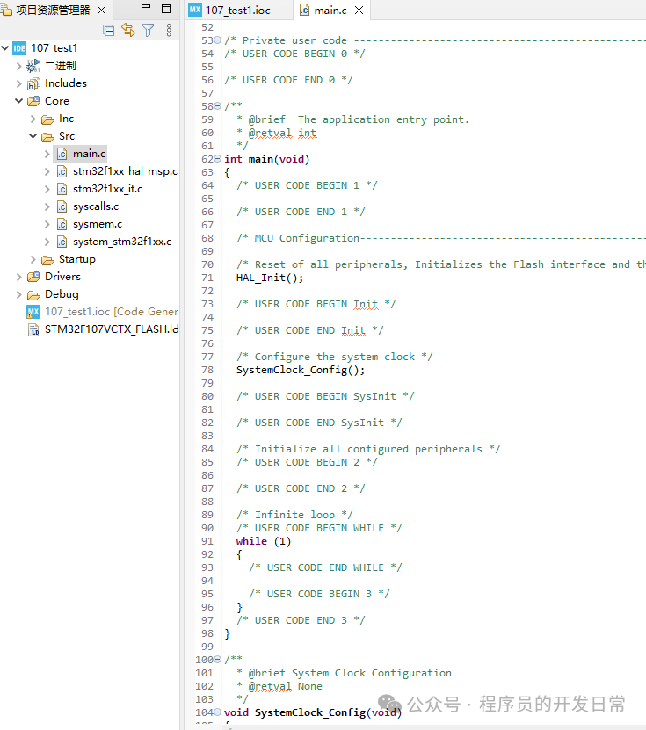Screen dimensions: 646x730
Task: Click the Core source folder icon
Action: click(x=33, y=101)
